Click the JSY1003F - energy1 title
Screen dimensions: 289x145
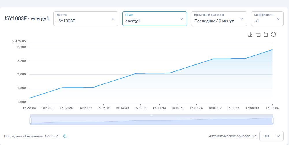pos(27,19)
